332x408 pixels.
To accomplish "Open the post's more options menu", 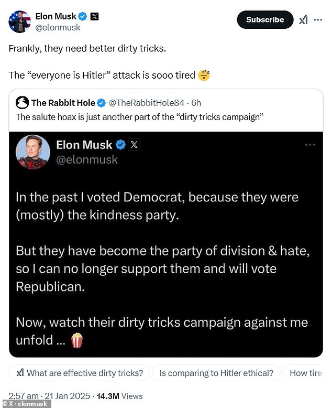I will click(x=318, y=20).
